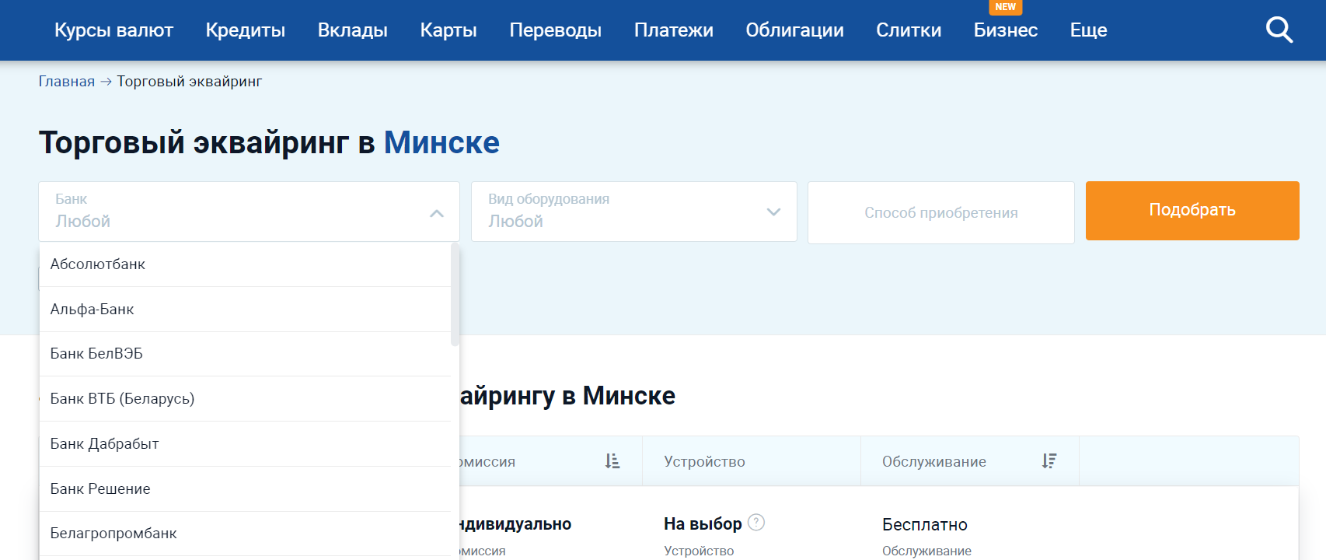Pick Банк ВТБ (Беларусь) option

(x=122, y=399)
